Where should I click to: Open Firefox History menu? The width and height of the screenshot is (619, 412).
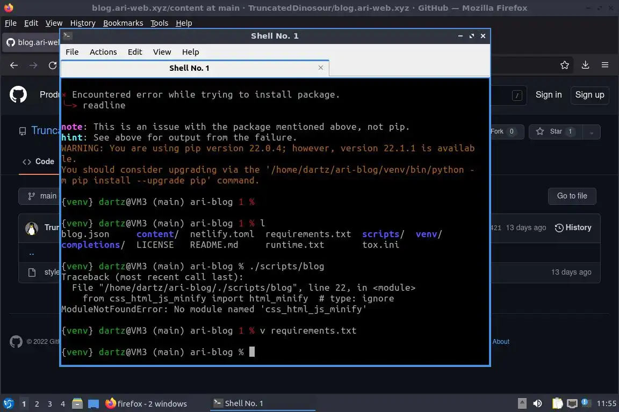point(83,23)
